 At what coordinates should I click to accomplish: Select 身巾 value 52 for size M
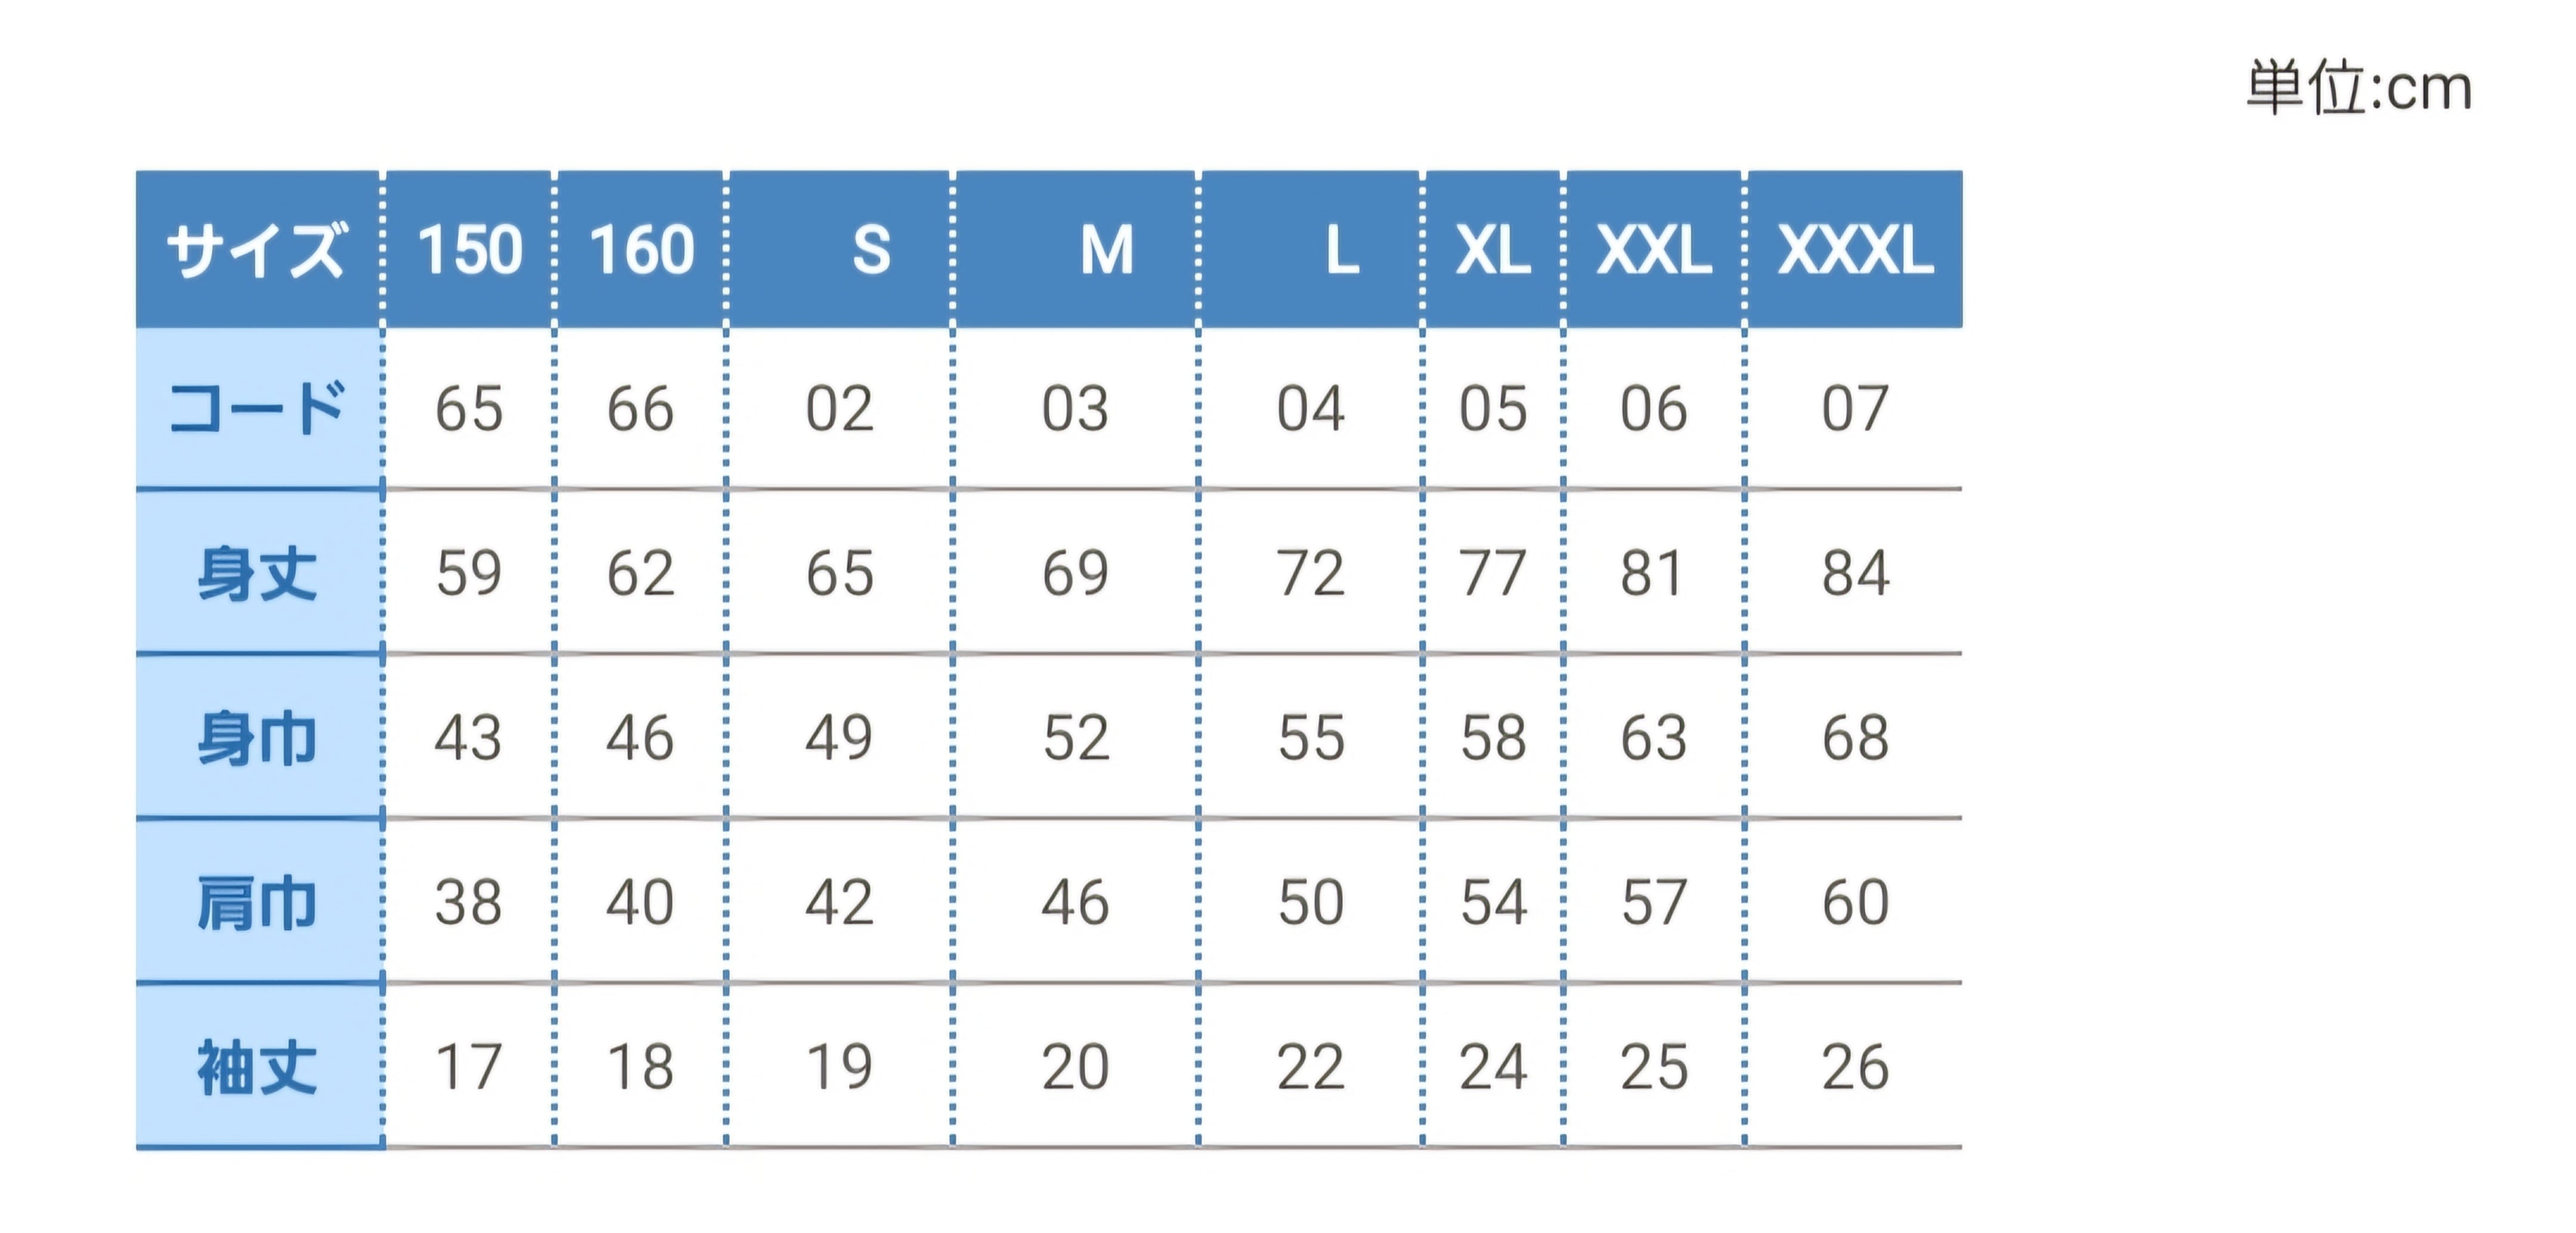(x=1076, y=739)
